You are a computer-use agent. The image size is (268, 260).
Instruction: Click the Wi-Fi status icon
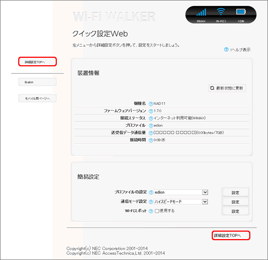pyautogui.click(x=221, y=12)
